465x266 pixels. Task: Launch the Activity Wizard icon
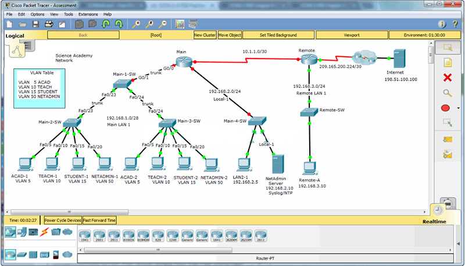pyautogui.click(x=62, y=24)
